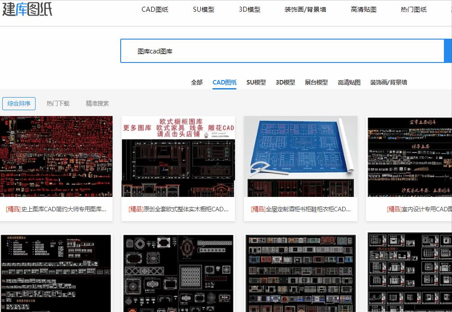Select the 综合排序 sort option
Screen dimensions: 452x312
pyautogui.click(x=19, y=103)
